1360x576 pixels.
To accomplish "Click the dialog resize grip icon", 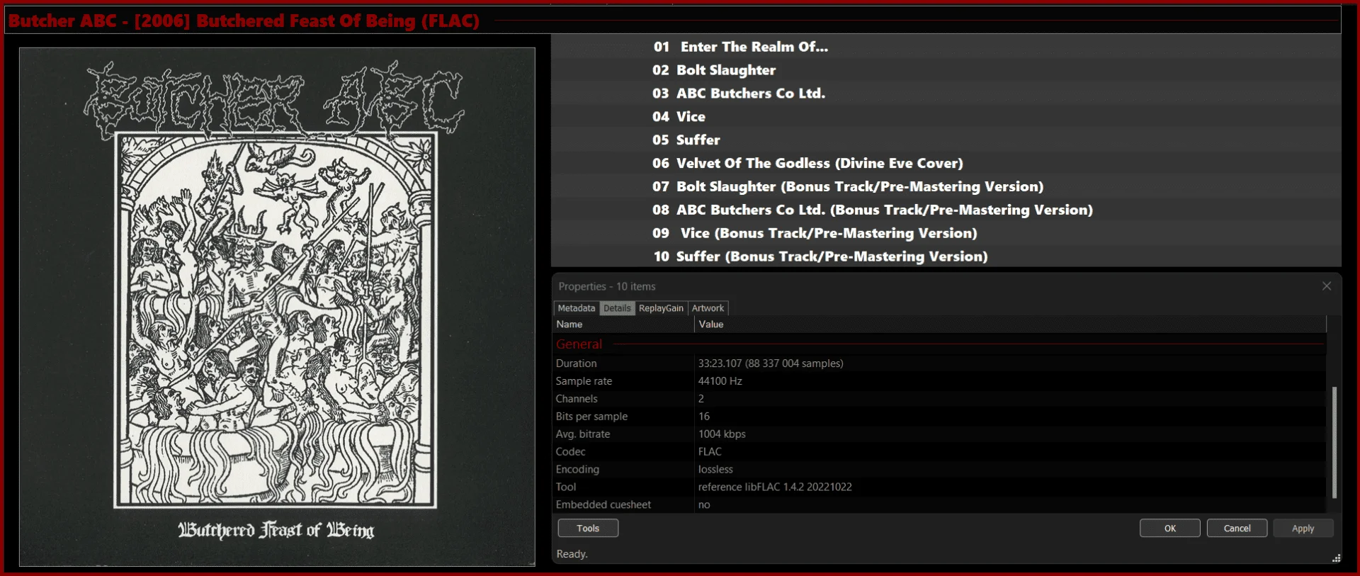I will click(1336, 558).
